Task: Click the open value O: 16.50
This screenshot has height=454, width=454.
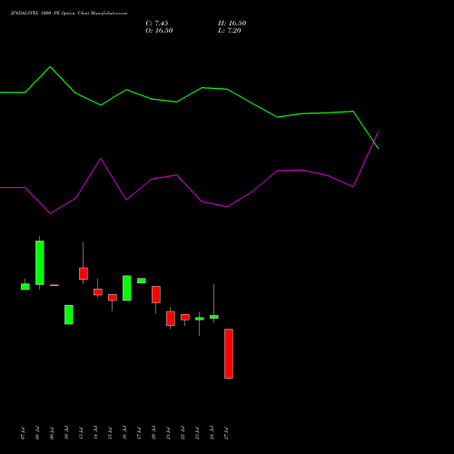Action: click(x=159, y=31)
